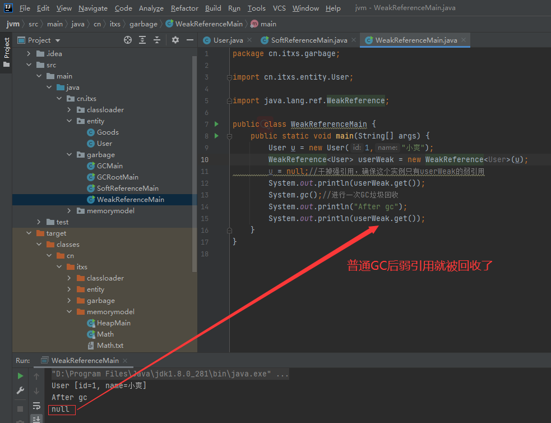
Task: Collapse the entity package under cn.itxs
Action: (70, 121)
